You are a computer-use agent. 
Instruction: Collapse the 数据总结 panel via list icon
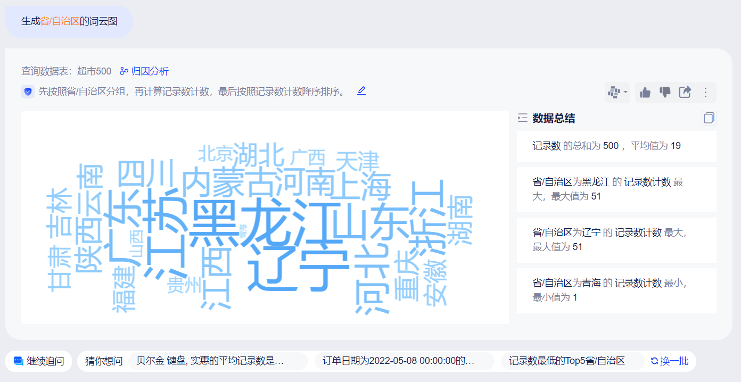522,118
